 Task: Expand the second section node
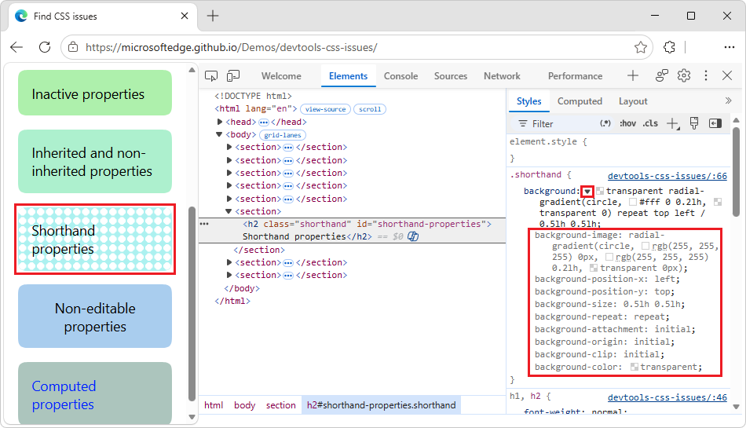pos(229,160)
